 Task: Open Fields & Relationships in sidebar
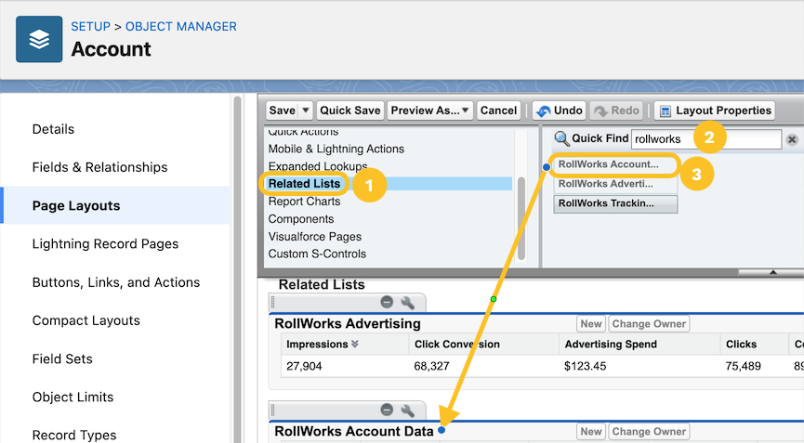[100, 167]
